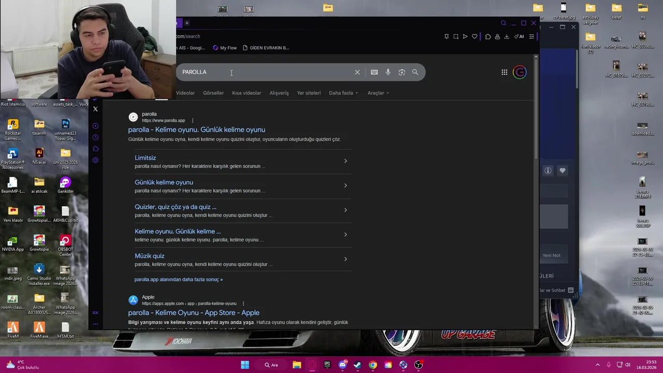Open parolla.app alanından daha fazla sonuç link
The width and height of the screenshot is (663, 373).
pyautogui.click(x=179, y=280)
